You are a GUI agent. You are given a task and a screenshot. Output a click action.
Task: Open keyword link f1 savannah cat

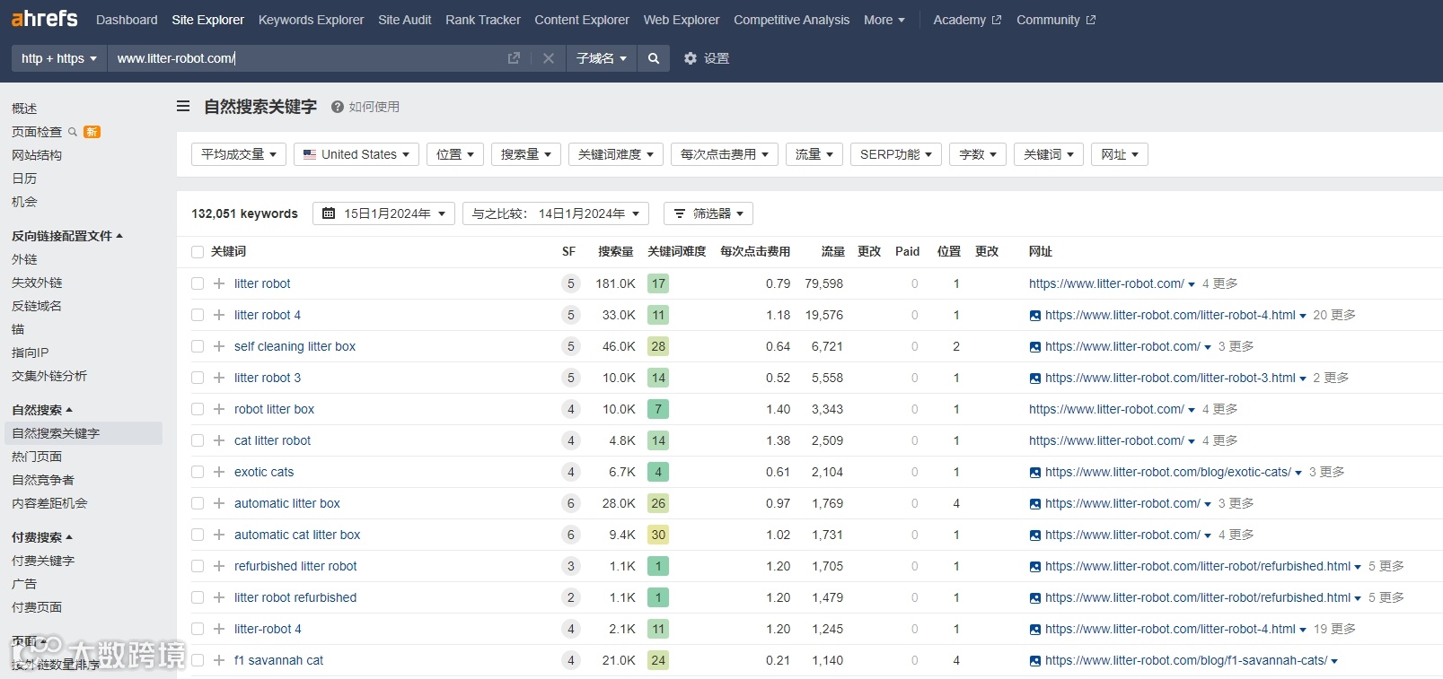(278, 660)
